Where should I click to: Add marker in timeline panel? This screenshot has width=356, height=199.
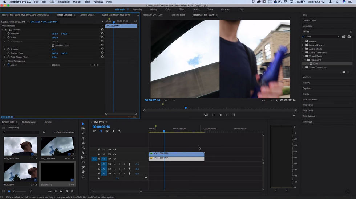point(113,131)
